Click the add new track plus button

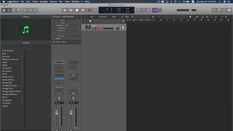point(85,21)
